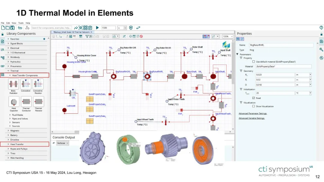Open the Help menu
This screenshot has width=324, height=182.
click(28, 23)
